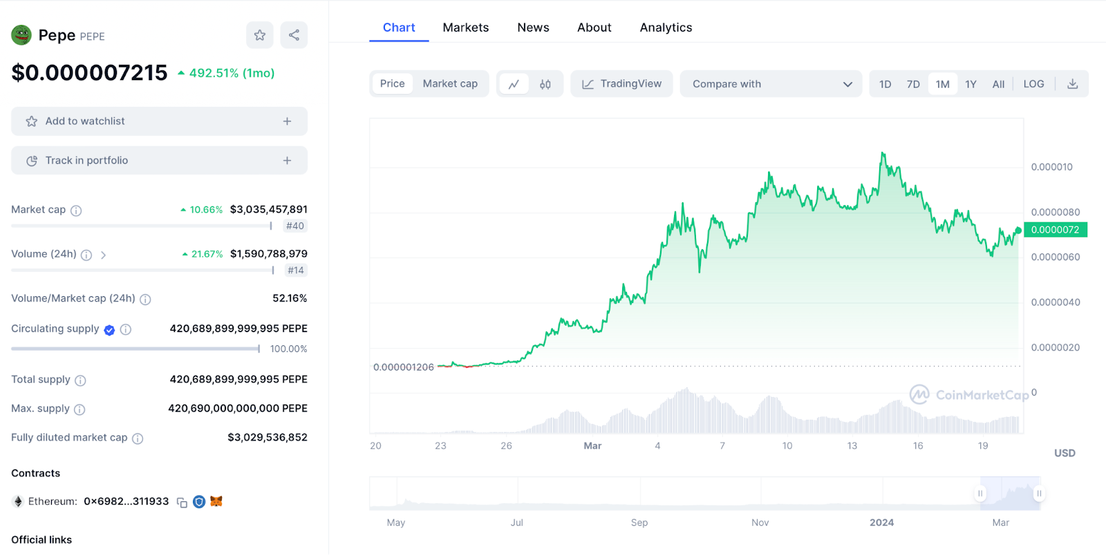Image resolution: width=1106 pixels, height=555 pixels.
Task: Select the 1D time range
Action: [885, 84]
